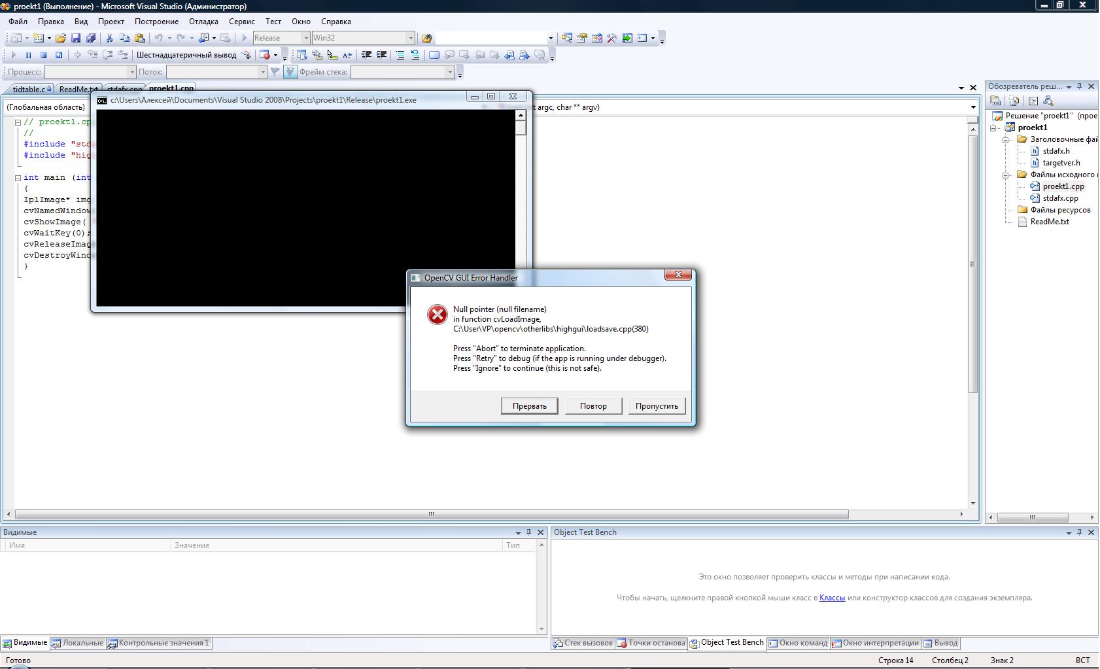This screenshot has width=1100, height=669.
Task: Open the Win32 platform dropdown
Action: pos(363,38)
